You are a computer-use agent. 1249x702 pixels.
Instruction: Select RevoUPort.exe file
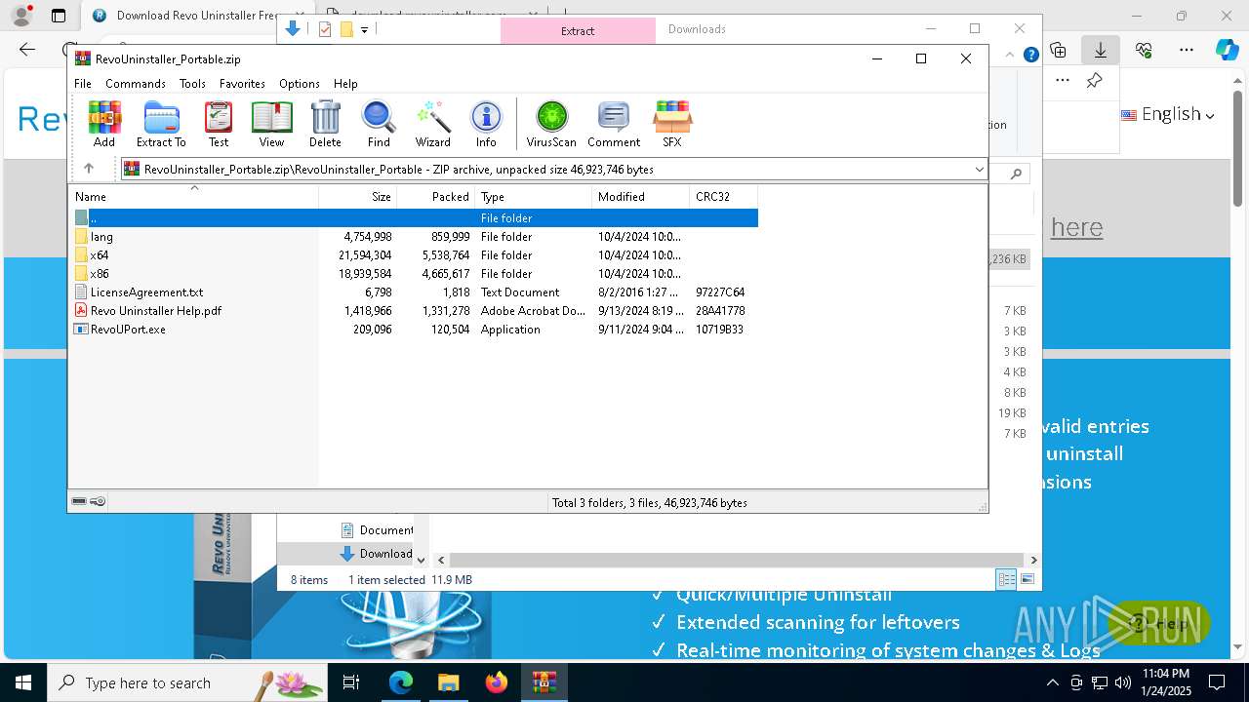point(416,330)
